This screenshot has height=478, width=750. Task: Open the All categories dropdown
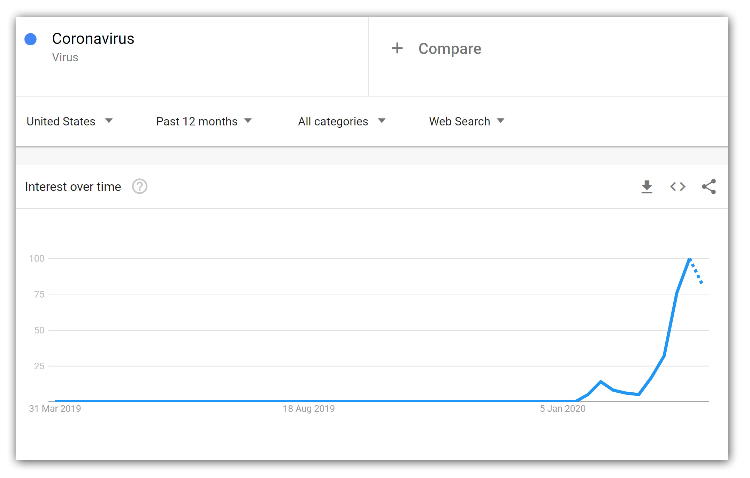pos(342,121)
